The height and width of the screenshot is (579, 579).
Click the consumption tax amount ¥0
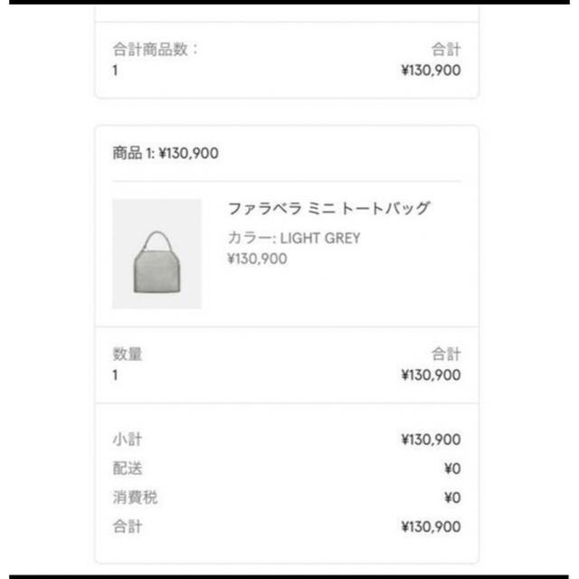452,498
